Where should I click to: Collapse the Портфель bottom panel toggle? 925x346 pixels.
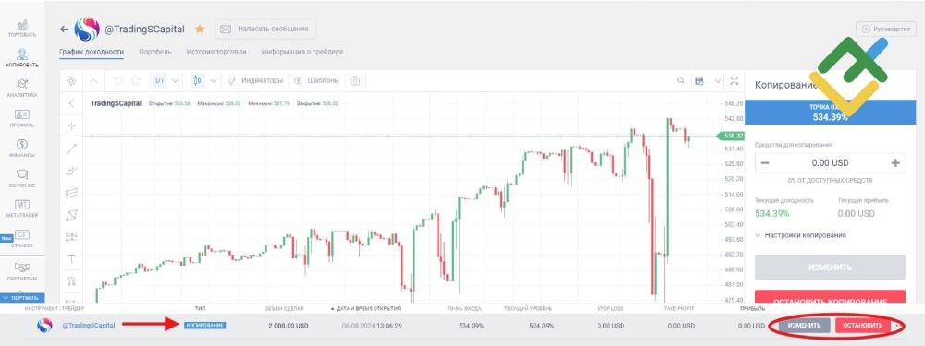(22, 298)
